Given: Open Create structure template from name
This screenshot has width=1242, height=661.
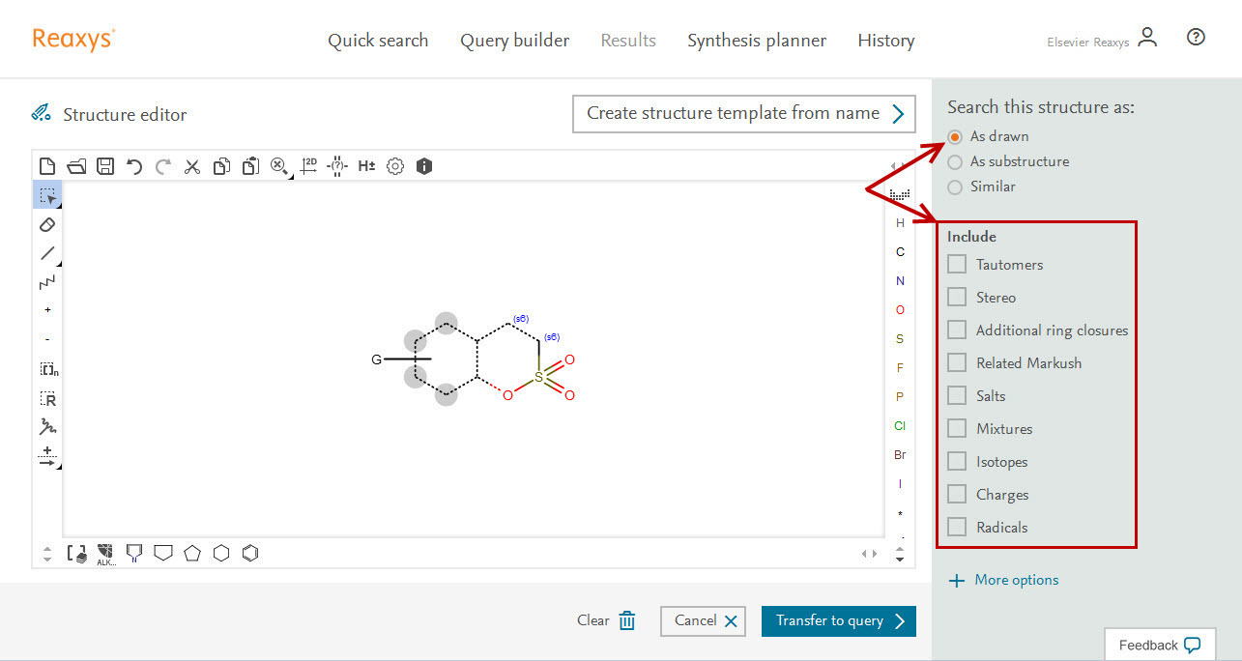Looking at the screenshot, I should 743,113.
